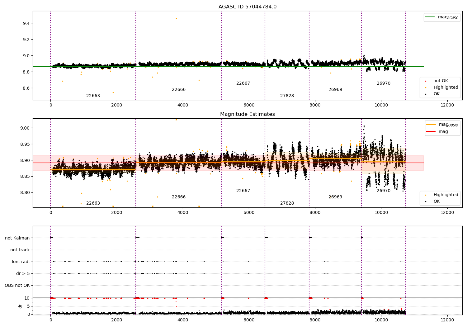Click the 'not track' row label
This screenshot has height=327, width=467.
pyautogui.click(x=20, y=250)
